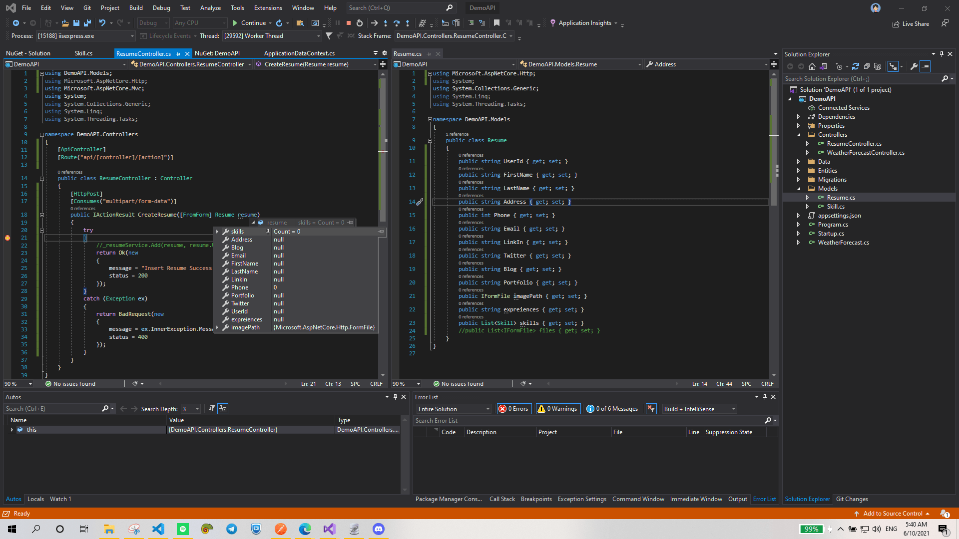
Task: Click the Save All toolbar icon
Action: [86, 23]
